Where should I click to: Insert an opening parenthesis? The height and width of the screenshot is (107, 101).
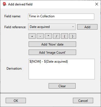65,36
